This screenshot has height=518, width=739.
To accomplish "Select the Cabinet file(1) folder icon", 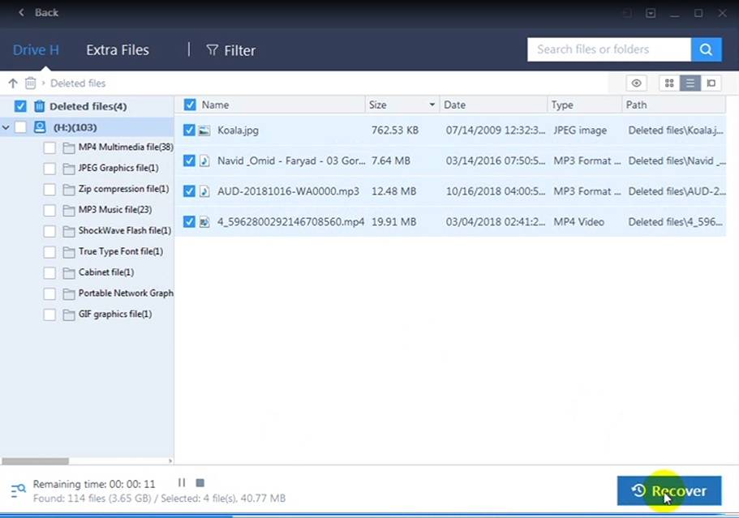I will pos(69,272).
